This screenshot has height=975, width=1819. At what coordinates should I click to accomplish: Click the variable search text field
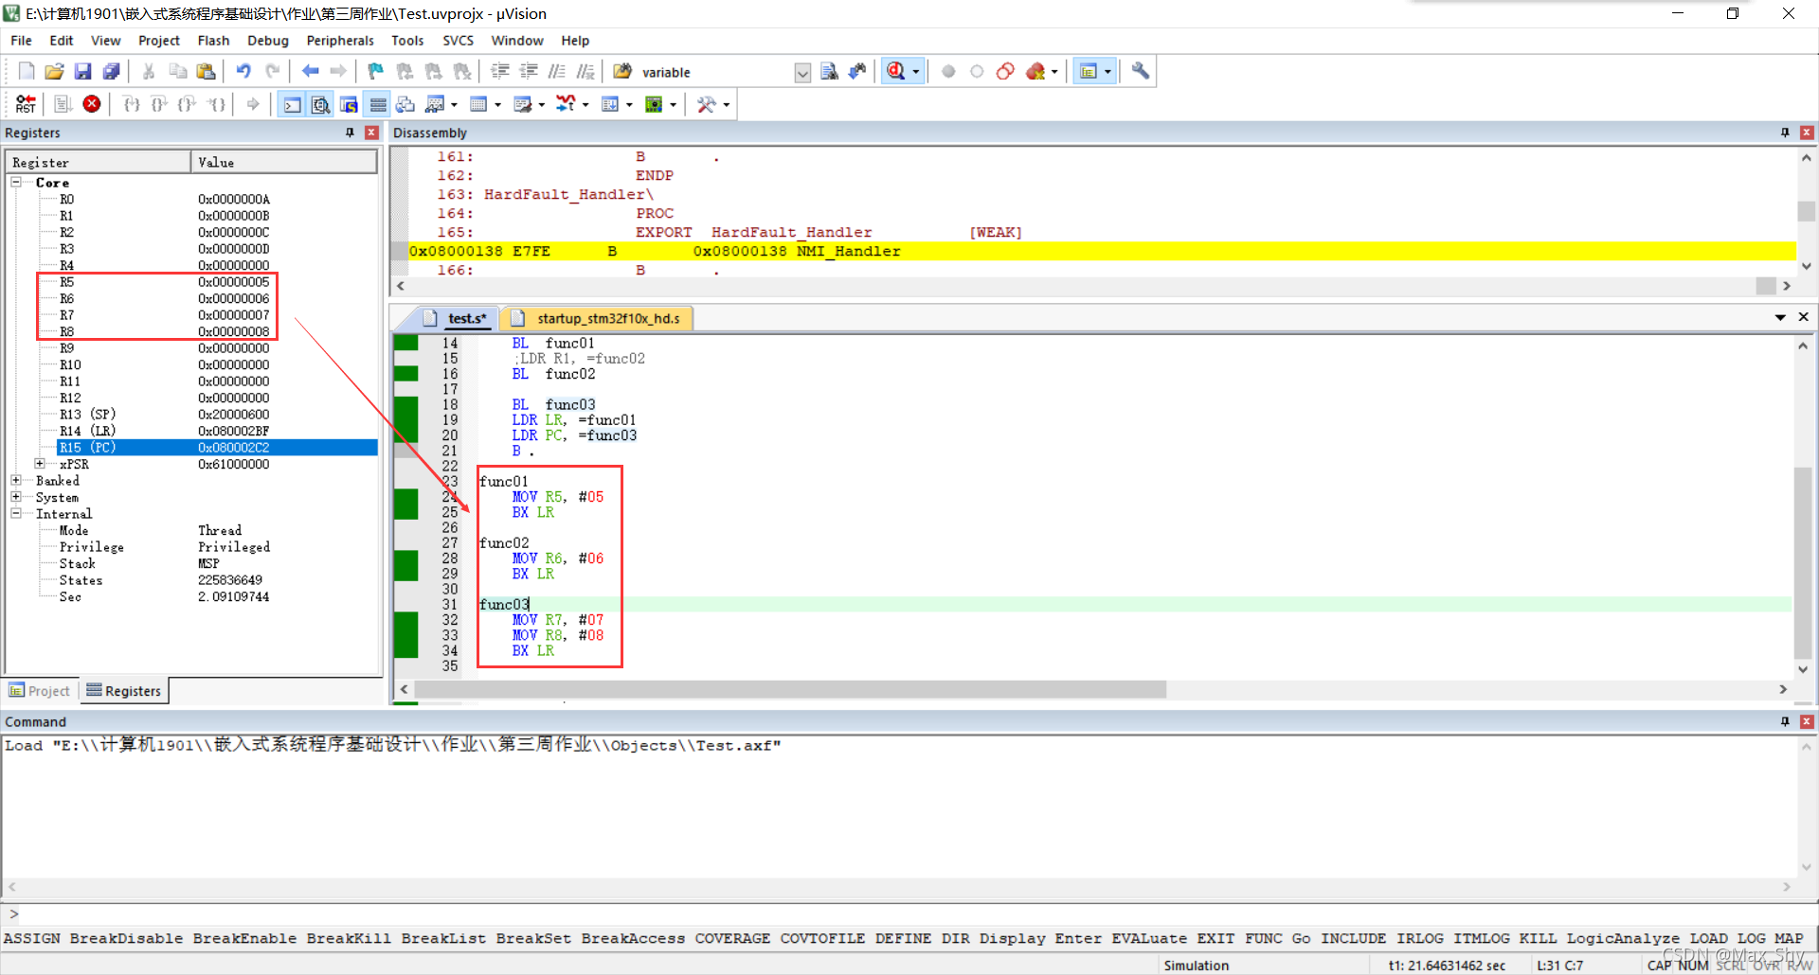715,72
